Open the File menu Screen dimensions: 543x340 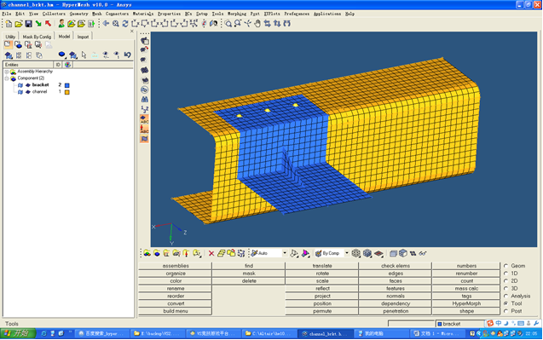(7, 14)
